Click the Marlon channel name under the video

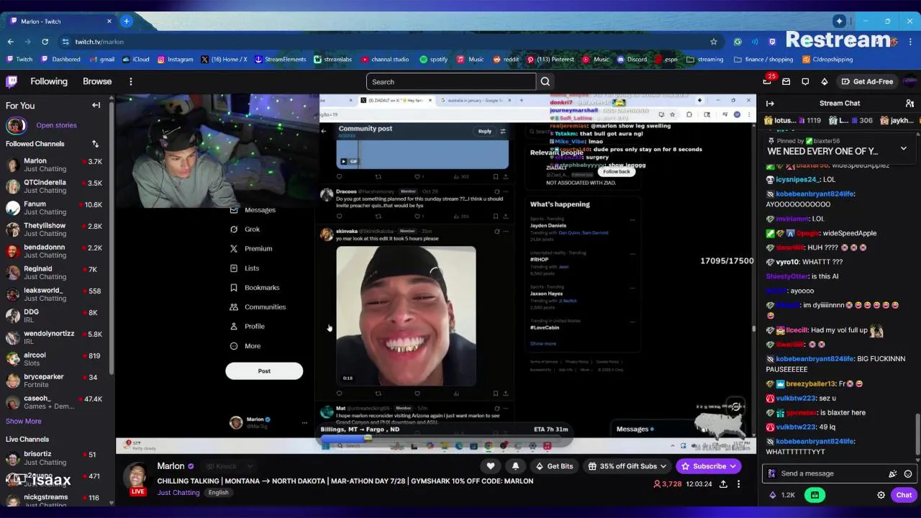171,466
